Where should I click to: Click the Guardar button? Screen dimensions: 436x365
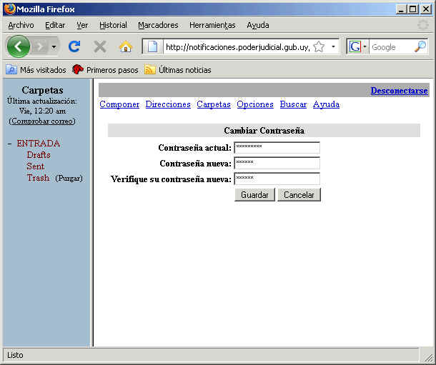pyautogui.click(x=254, y=195)
